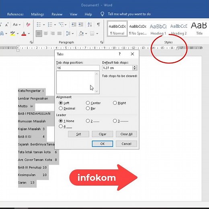This screenshot has width=209, height=209.
Task: Switch to the Mailings tab
Action: (37, 14)
